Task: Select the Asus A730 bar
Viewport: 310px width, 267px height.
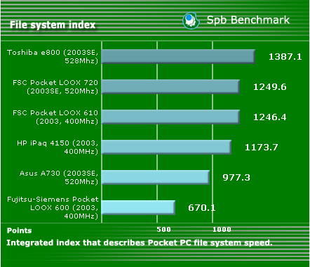Action: coord(156,177)
